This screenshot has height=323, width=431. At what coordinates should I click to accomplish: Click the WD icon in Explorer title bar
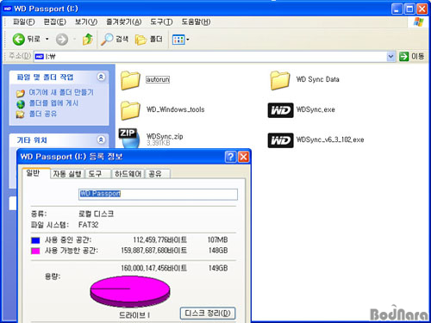[x=7, y=9]
